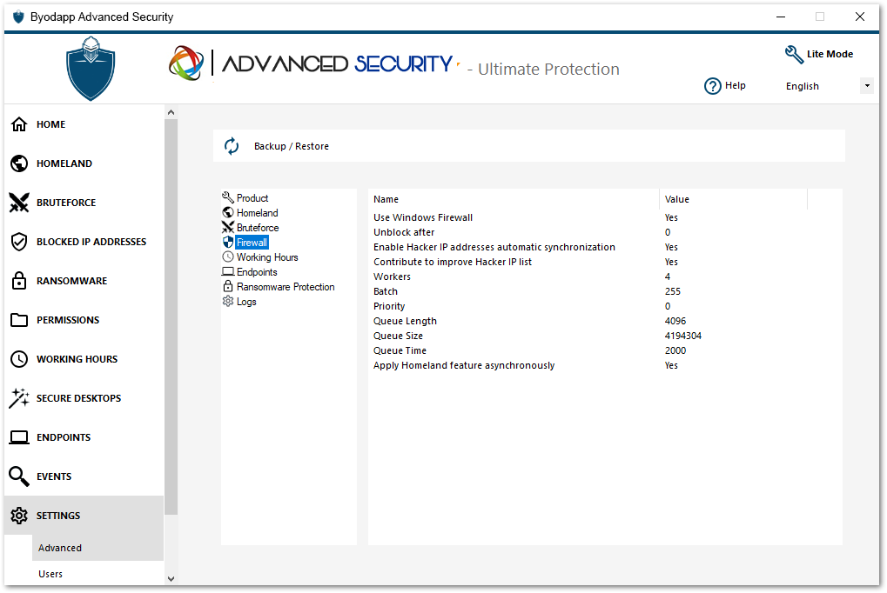Click the Queue Size value 4194304

(682, 336)
